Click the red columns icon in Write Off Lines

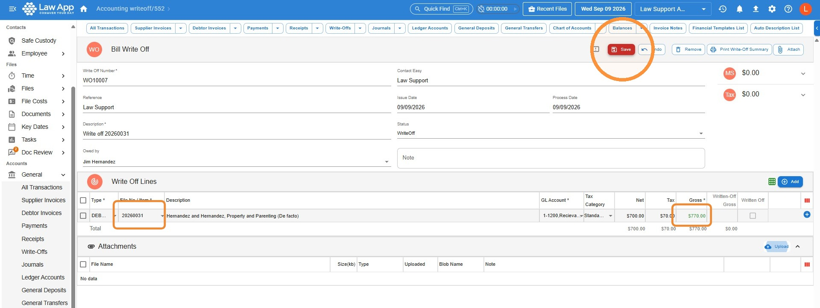[807, 200]
